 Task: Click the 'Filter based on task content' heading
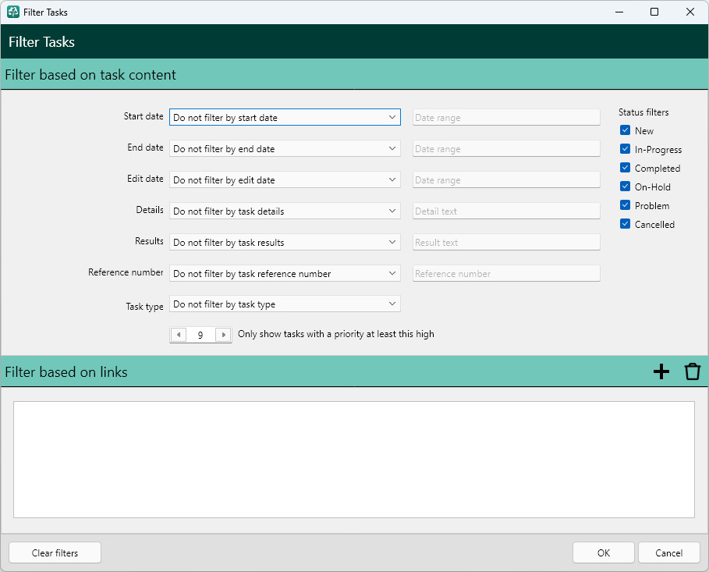(x=90, y=75)
